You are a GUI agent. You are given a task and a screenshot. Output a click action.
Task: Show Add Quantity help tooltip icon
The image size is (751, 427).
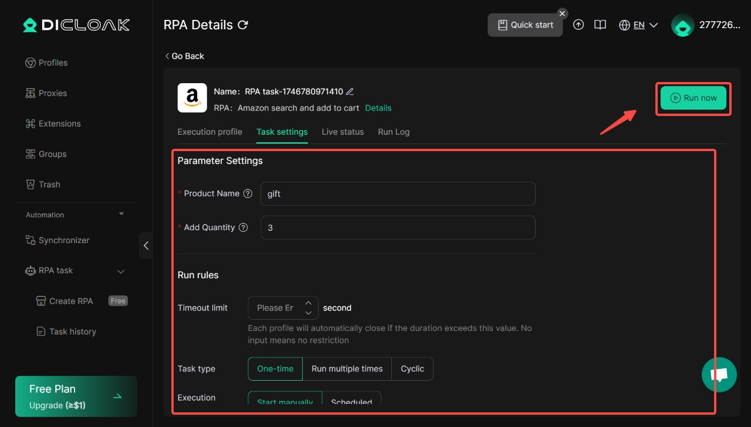[x=243, y=228]
